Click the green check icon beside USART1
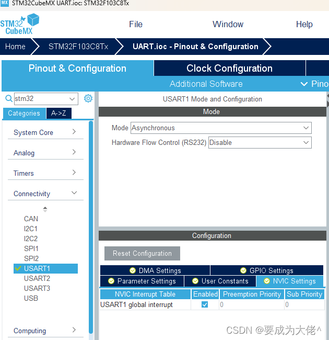Viewport: 329px width, 340px height. pyautogui.click(x=18, y=268)
